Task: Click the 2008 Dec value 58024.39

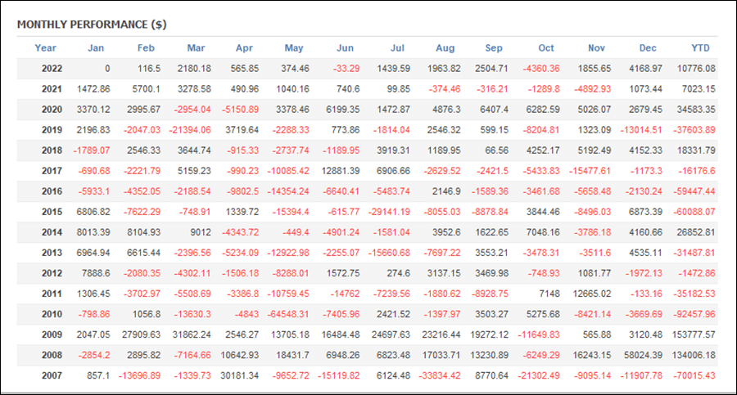Action: click(643, 355)
